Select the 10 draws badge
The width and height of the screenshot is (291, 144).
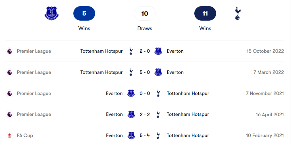click(145, 13)
